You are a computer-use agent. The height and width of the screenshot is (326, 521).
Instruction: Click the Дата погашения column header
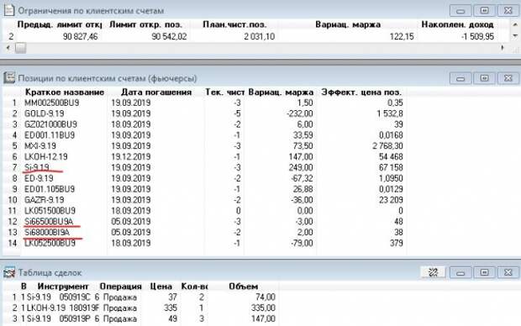(156, 92)
